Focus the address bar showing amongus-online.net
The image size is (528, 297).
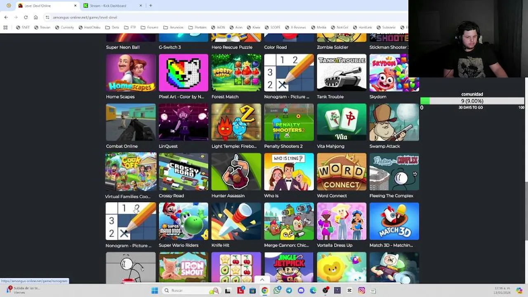click(225, 17)
